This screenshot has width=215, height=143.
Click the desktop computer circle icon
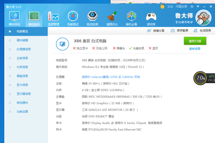click(x=62, y=44)
